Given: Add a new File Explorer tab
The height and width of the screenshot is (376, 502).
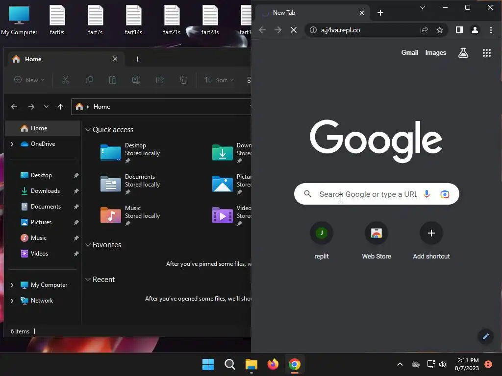Looking at the screenshot, I should tap(137, 59).
